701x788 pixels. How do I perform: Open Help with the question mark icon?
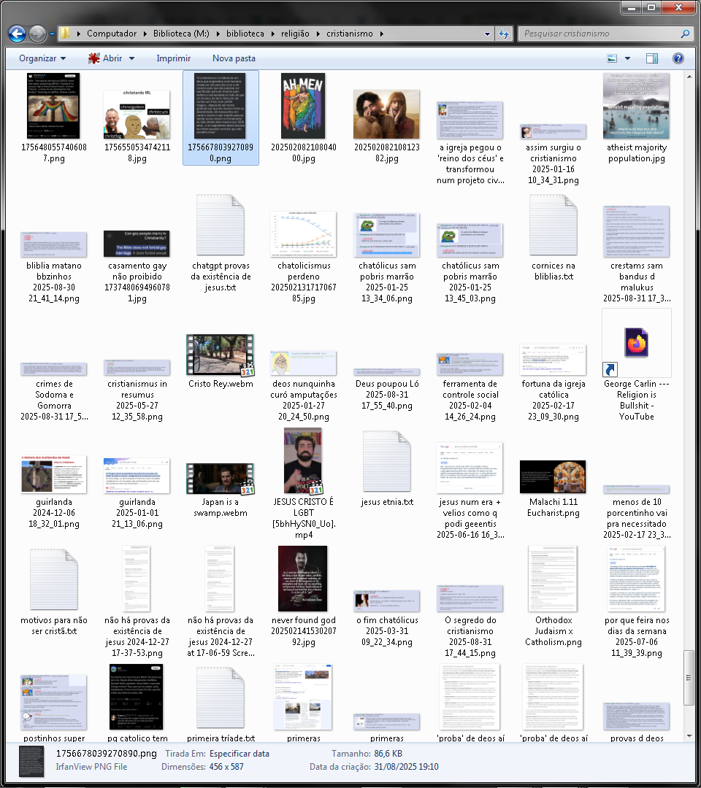pos(678,58)
